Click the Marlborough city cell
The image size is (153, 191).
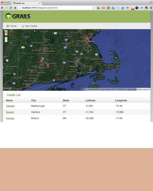[x=38, y=106]
